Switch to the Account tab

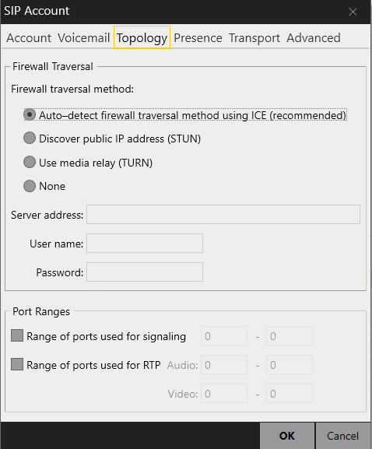tap(29, 38)
